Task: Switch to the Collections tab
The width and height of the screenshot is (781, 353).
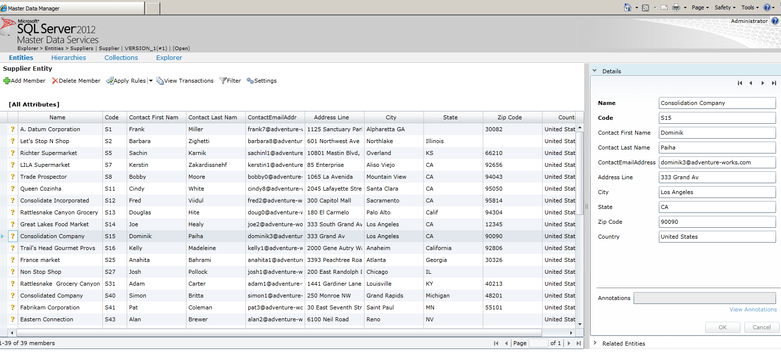Action: pos(121,58)
